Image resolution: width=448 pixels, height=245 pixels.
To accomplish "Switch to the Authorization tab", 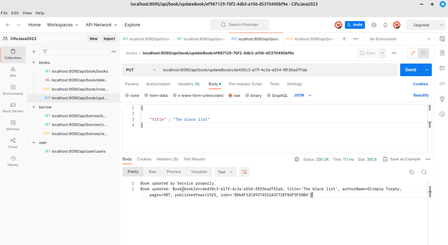I will point(158,84).
